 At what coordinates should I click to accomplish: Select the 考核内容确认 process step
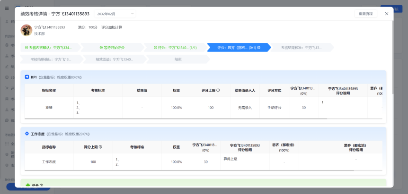(x=51, y=48)
